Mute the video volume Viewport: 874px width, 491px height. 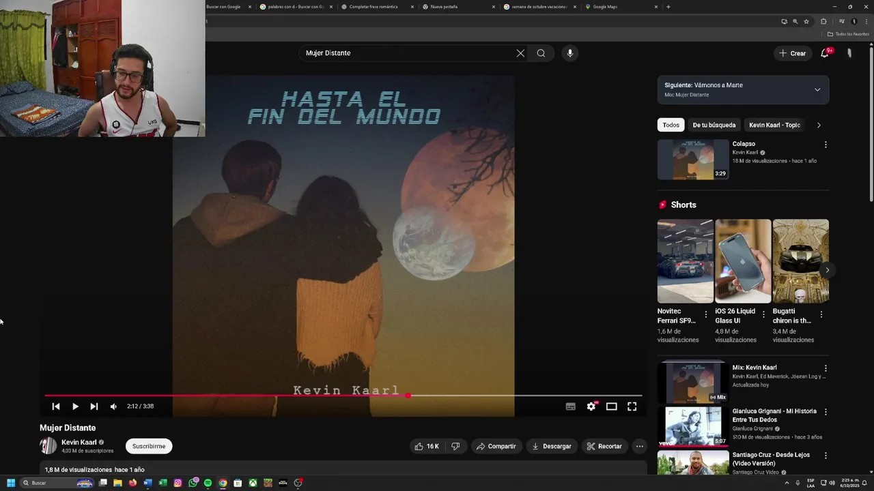click(113, 406)
